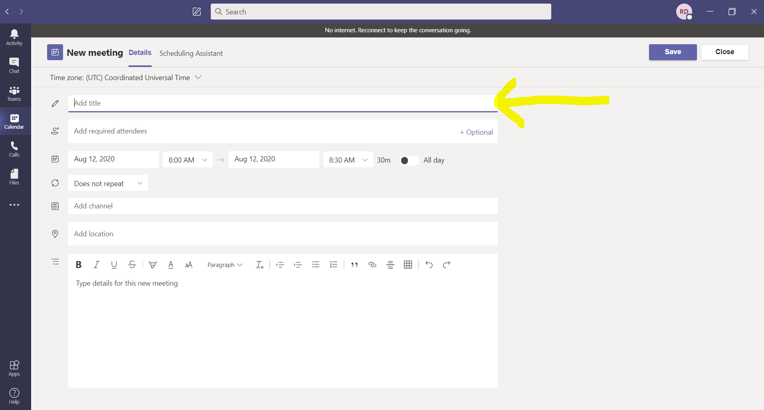Increase indent in the editor
The height and width of the screenshot is (410, 764).
(297, 265)
